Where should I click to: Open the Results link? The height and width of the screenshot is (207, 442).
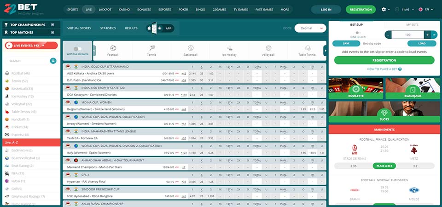point(131,28)
